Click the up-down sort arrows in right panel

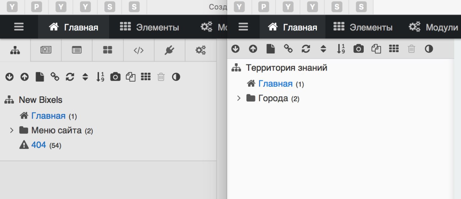323,49
